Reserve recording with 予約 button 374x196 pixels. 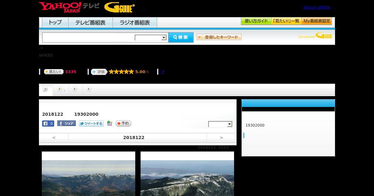coord(123,124)
